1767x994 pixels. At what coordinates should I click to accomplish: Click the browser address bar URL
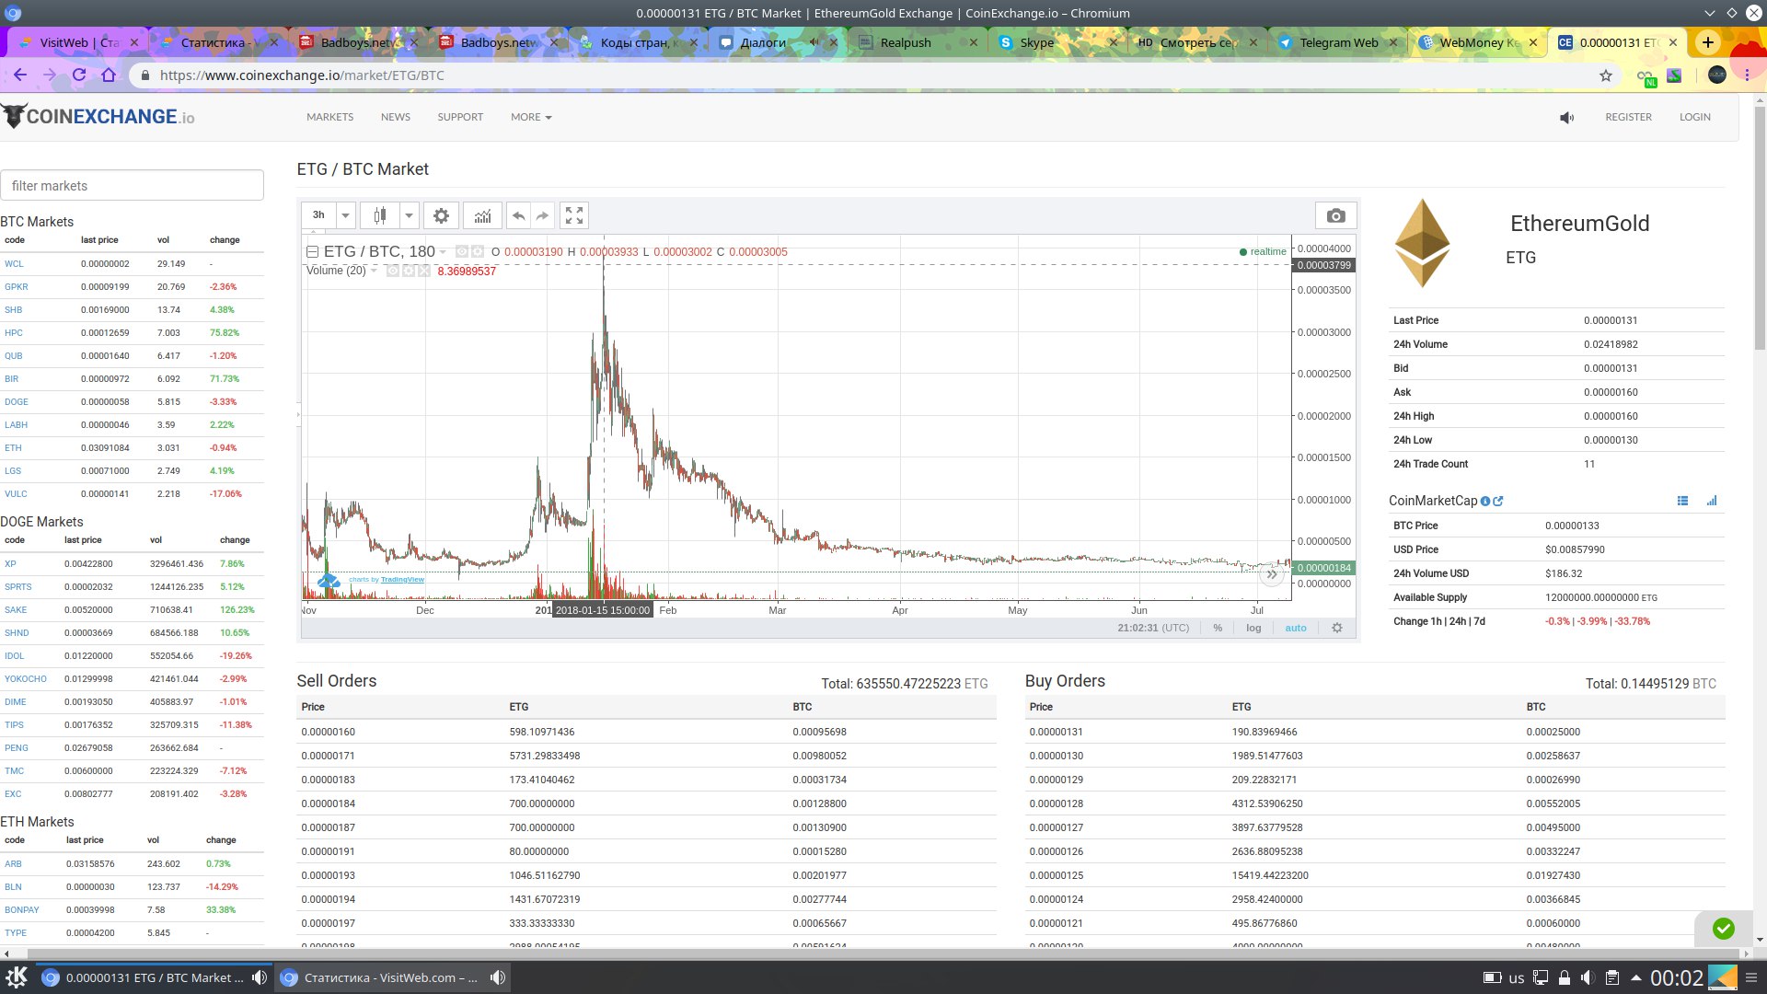302,75
